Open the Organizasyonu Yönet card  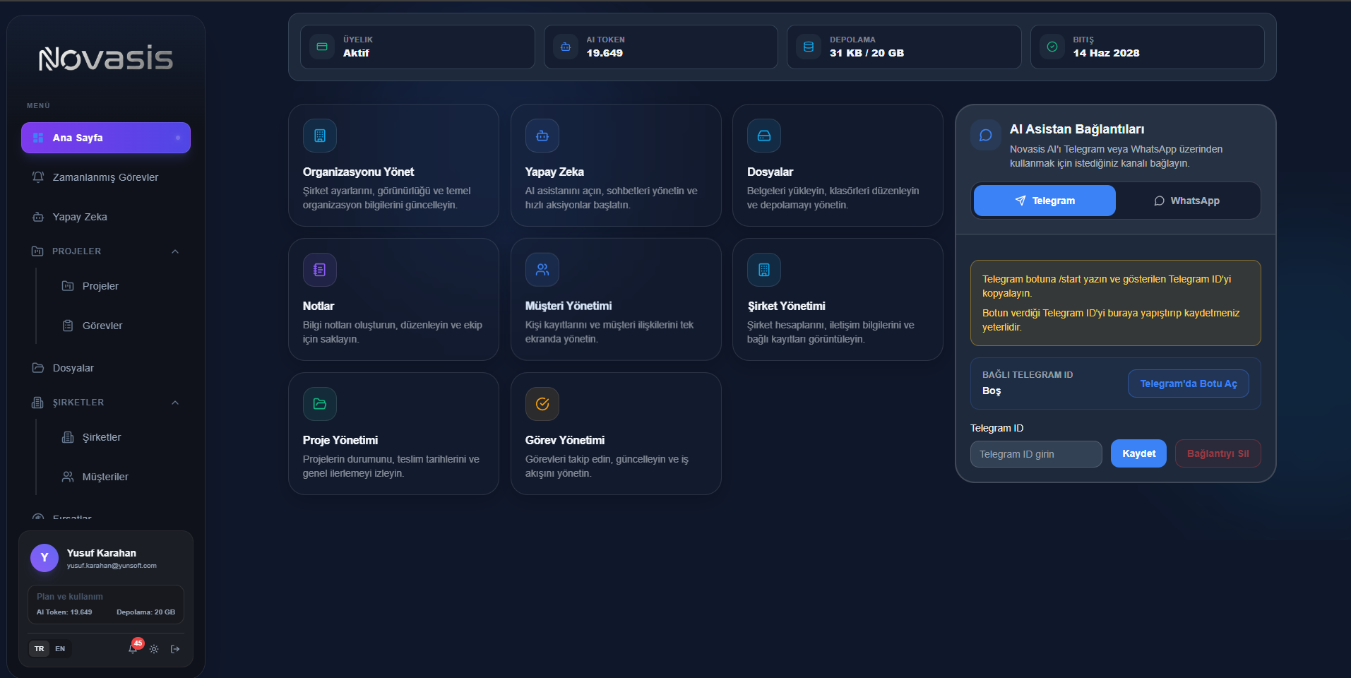(x=393, y=165)
